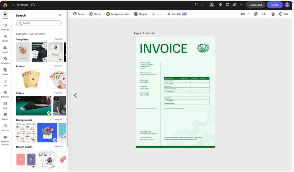Image resolution: width=294 pixels, height=172 pixels.
Task: Click the cloud sync status icon
Action: click(x=33, y=5)
